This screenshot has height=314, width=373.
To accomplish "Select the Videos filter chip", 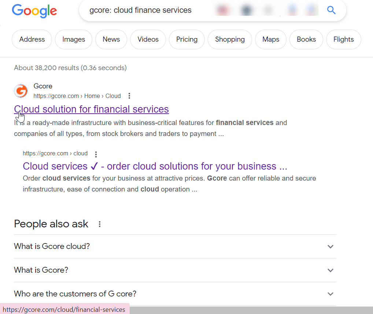I will click(x=148, y=39).
